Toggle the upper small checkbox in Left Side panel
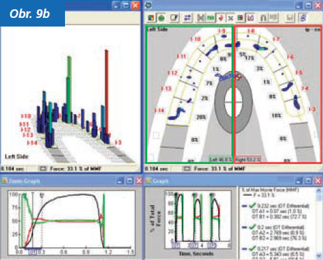This screenshot has width=323, height=260. tap(156, 135)
